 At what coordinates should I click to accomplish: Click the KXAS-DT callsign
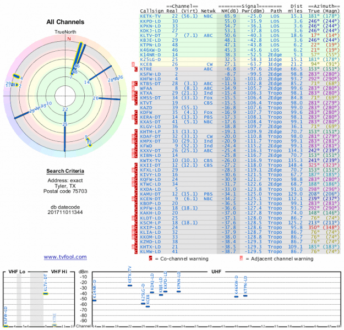click(150, 122)
